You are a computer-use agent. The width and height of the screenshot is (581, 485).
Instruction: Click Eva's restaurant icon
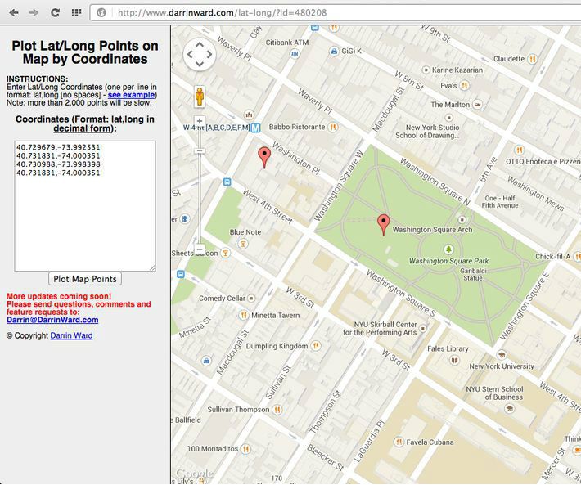tap(464, 86)
